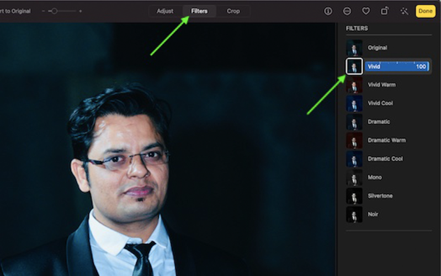Click the yellow Done button
The image size is (441, 276).
[425, 11]
